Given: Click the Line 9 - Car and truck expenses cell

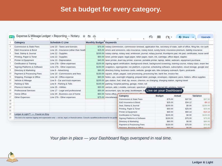Looking at the screenshot, I should pyautogui.click(x=67, y=80).
